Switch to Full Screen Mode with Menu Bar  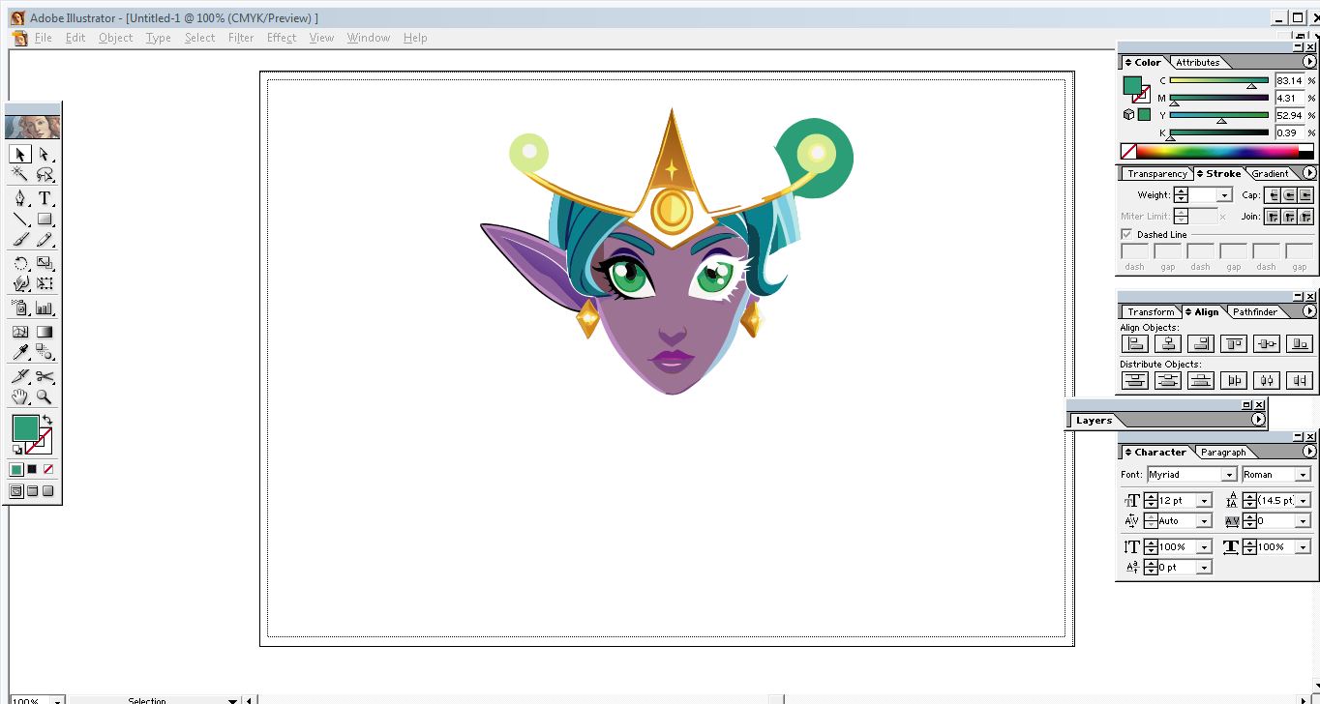click(32, 491)
